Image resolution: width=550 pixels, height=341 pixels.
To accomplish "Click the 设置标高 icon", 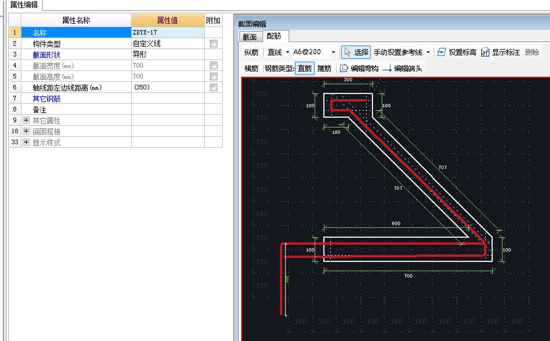I will pos(441,52).
